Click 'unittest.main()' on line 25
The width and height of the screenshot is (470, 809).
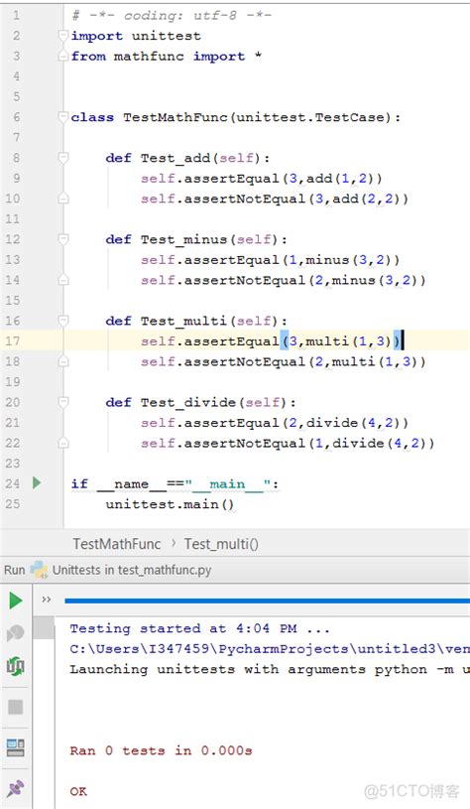pos(171,504)
